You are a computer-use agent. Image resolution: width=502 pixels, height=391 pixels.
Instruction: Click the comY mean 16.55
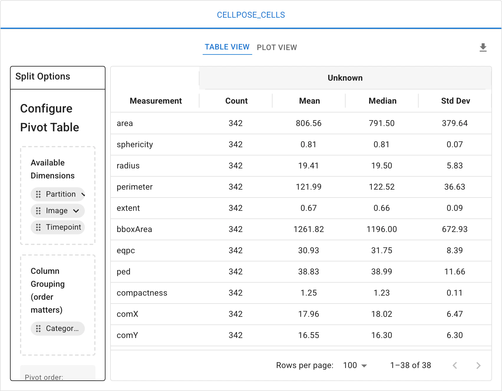309,335
